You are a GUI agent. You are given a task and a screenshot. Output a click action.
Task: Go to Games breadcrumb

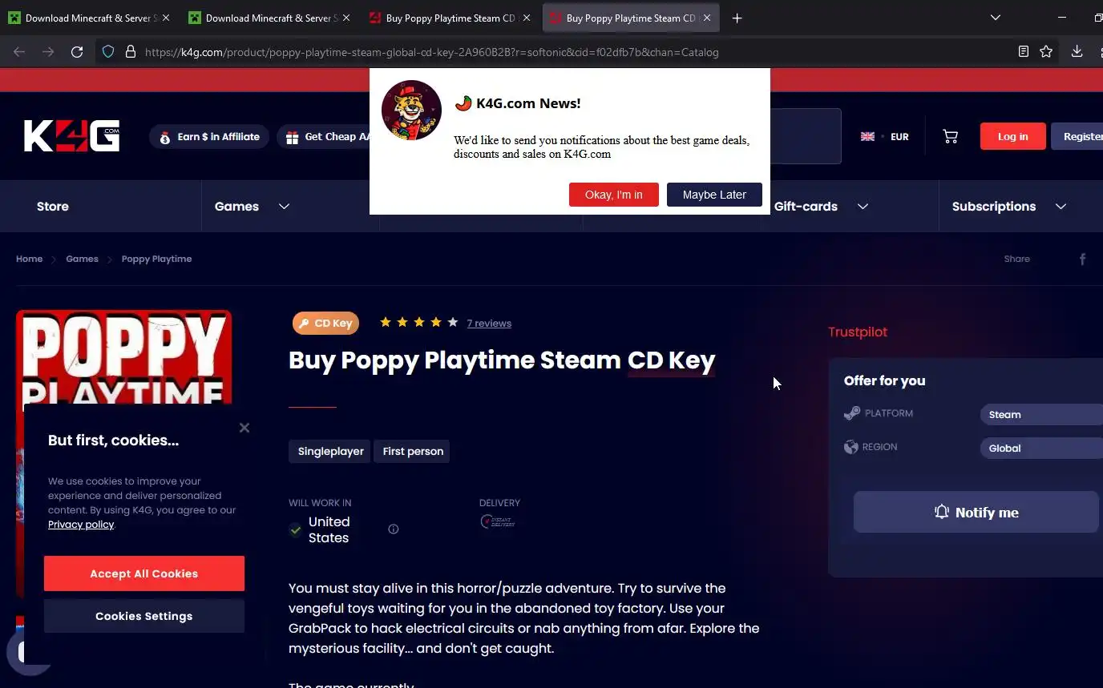tap(82, 259)
